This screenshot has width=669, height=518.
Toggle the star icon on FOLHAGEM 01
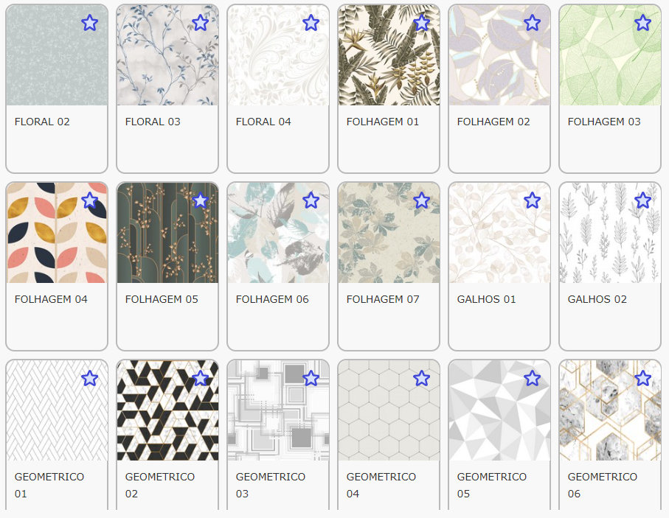(421, 23)
